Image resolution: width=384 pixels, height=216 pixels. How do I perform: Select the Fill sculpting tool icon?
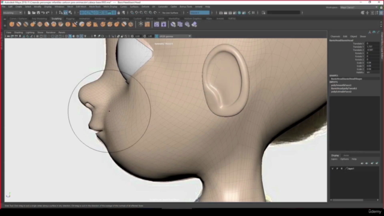click(x=96, y=24)
